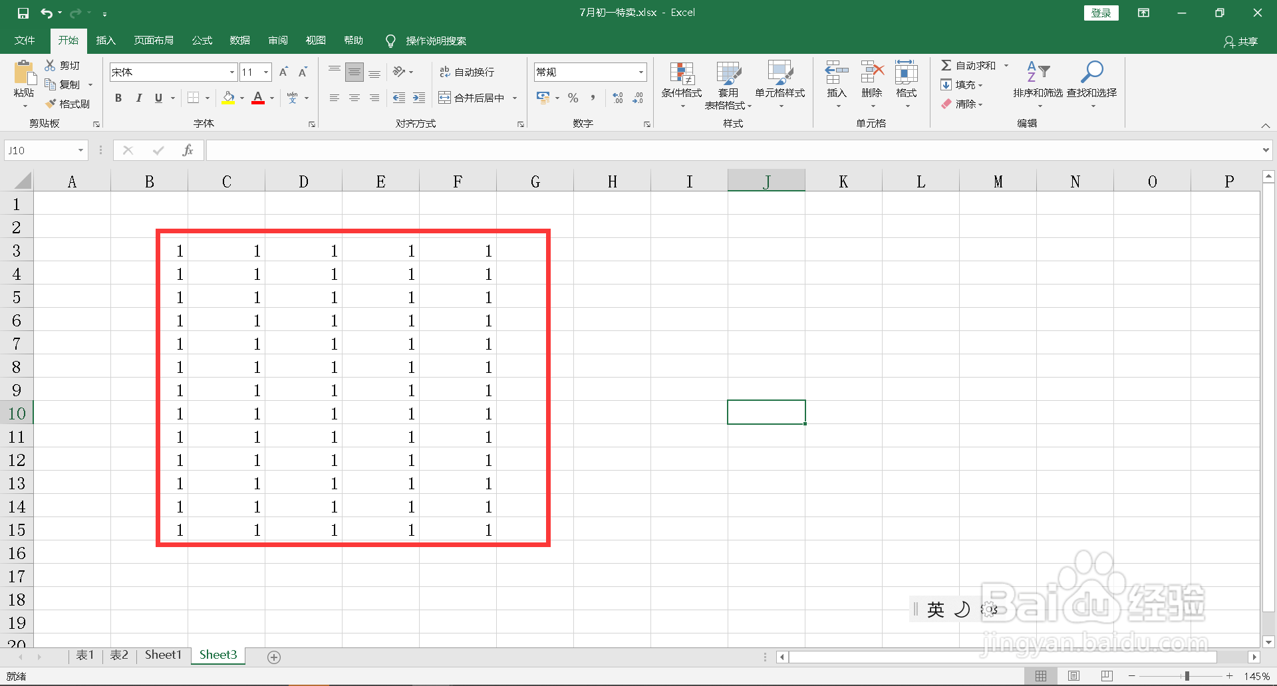This screenshot has width=1277, height=686.
Task: Click the zoom in plus button
Action: (1230, 676)
